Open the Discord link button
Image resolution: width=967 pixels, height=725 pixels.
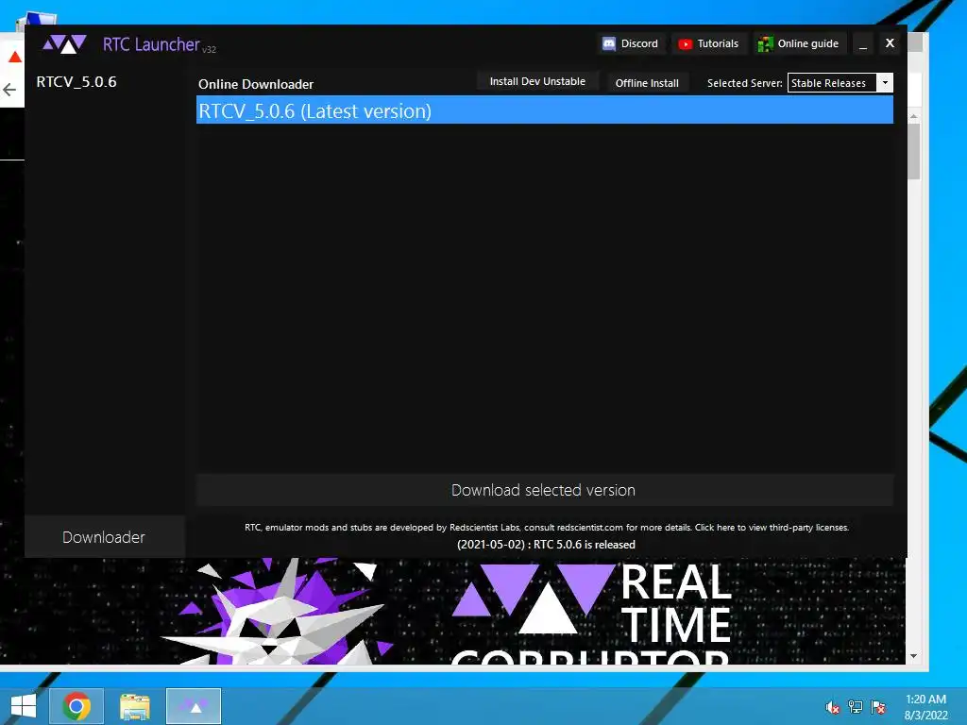coord(631,43)
